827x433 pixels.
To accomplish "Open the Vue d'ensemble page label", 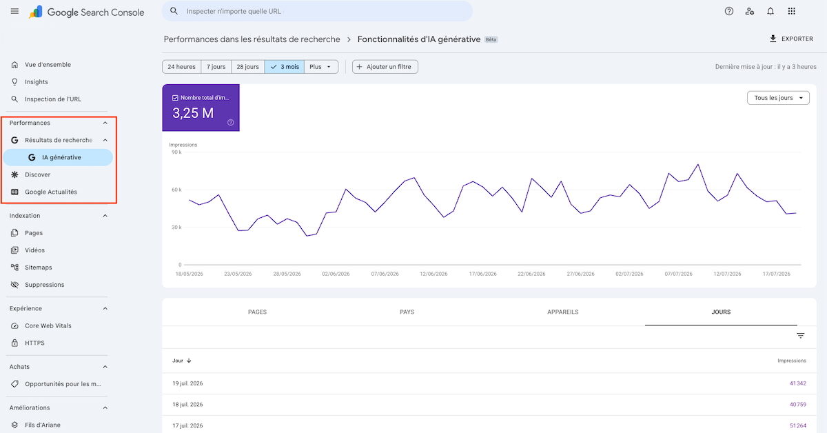I will click(x=48, y=65).
